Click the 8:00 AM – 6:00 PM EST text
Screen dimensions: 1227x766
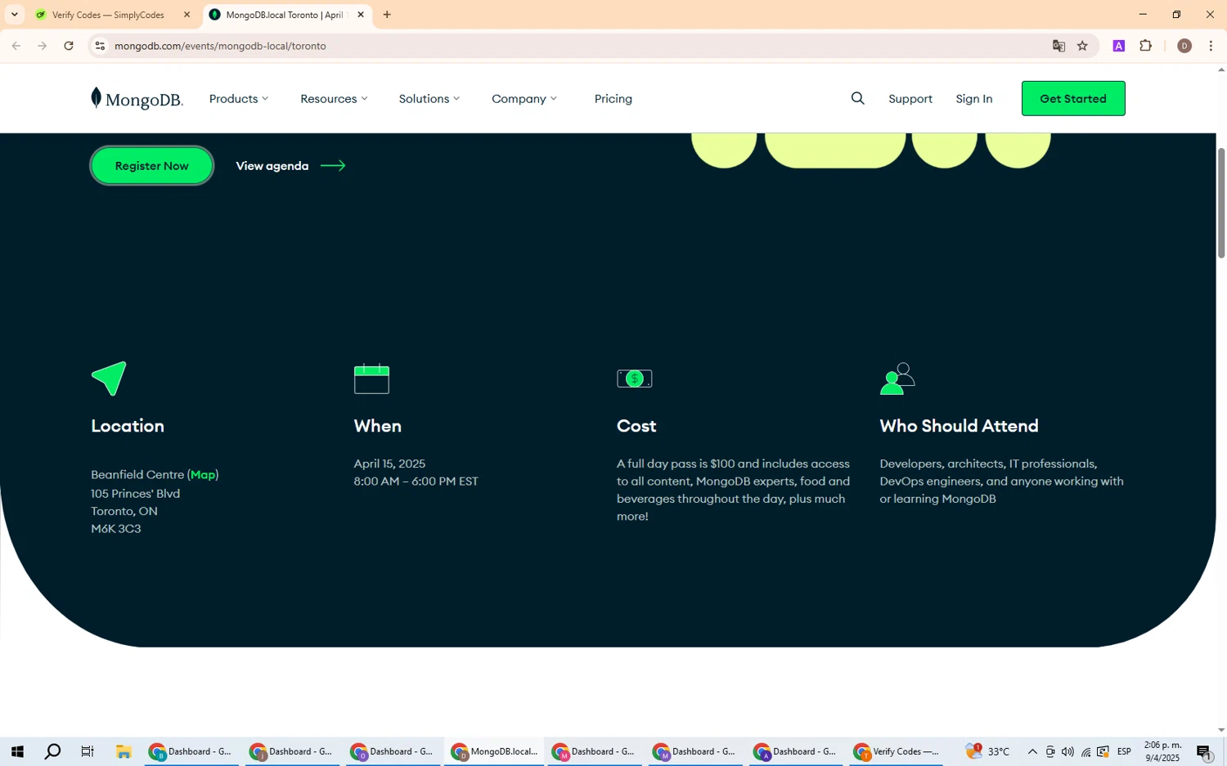click(x=416, y=482)
